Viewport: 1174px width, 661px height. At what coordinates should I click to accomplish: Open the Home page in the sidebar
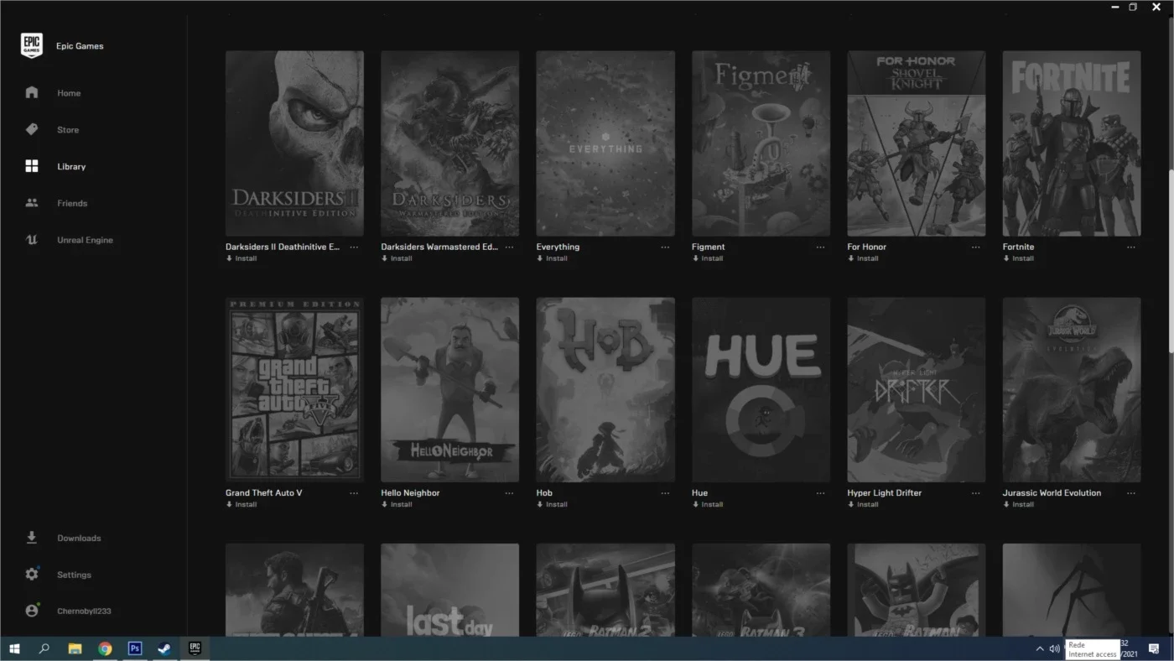pos(69,93)
